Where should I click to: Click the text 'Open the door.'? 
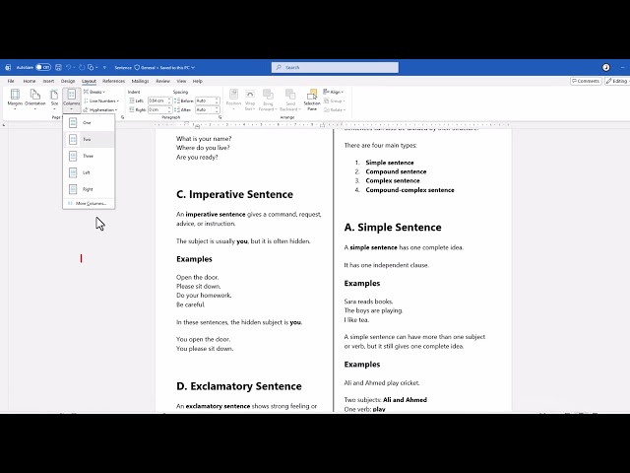[x=197, y=277]
